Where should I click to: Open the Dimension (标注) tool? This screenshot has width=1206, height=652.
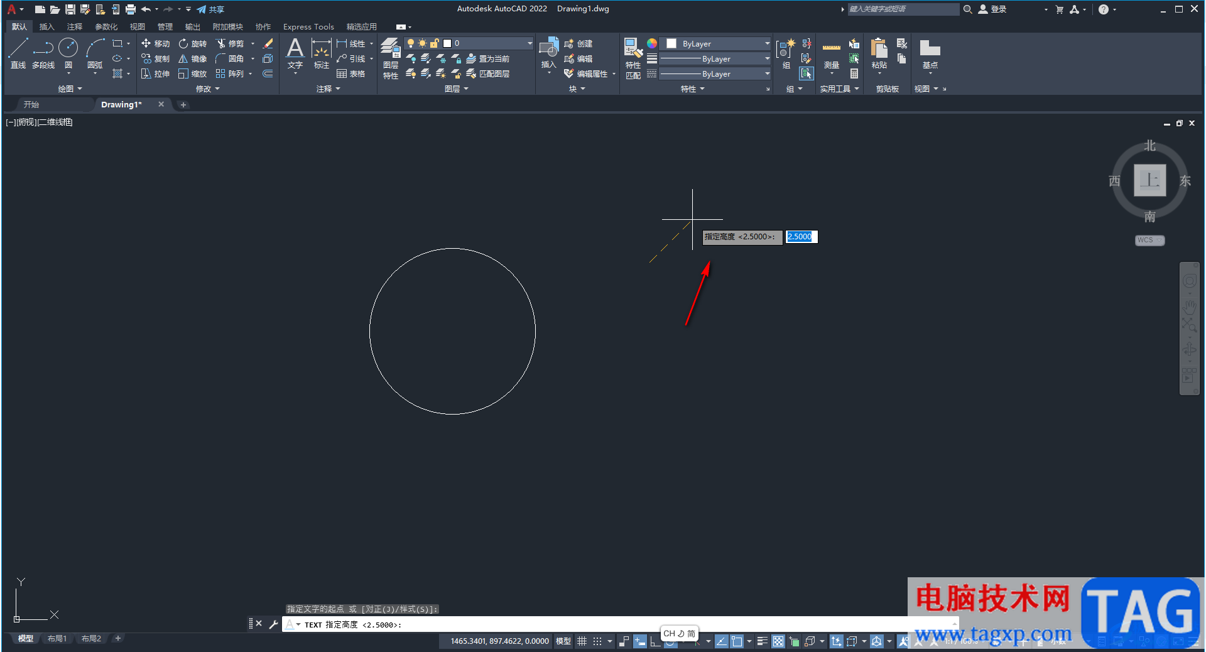[322, 53]
